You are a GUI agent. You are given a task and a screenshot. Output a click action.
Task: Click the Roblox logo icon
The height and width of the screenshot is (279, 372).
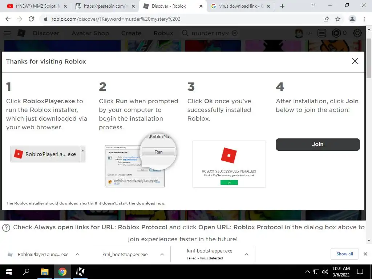point(21,33)
